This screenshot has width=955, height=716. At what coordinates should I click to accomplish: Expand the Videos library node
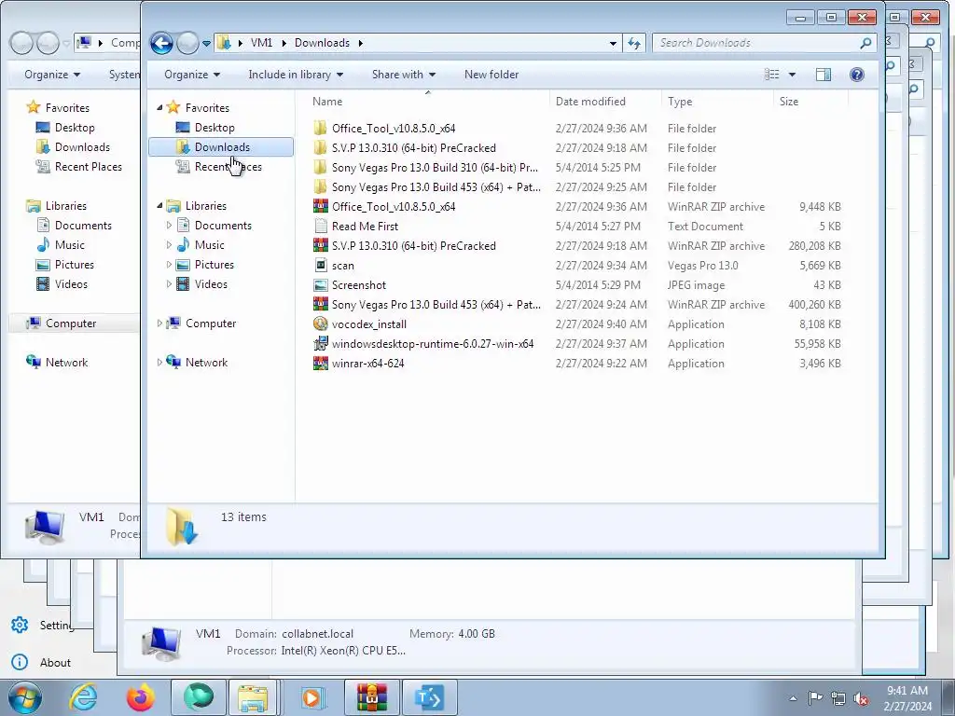(x=169, y=283)
